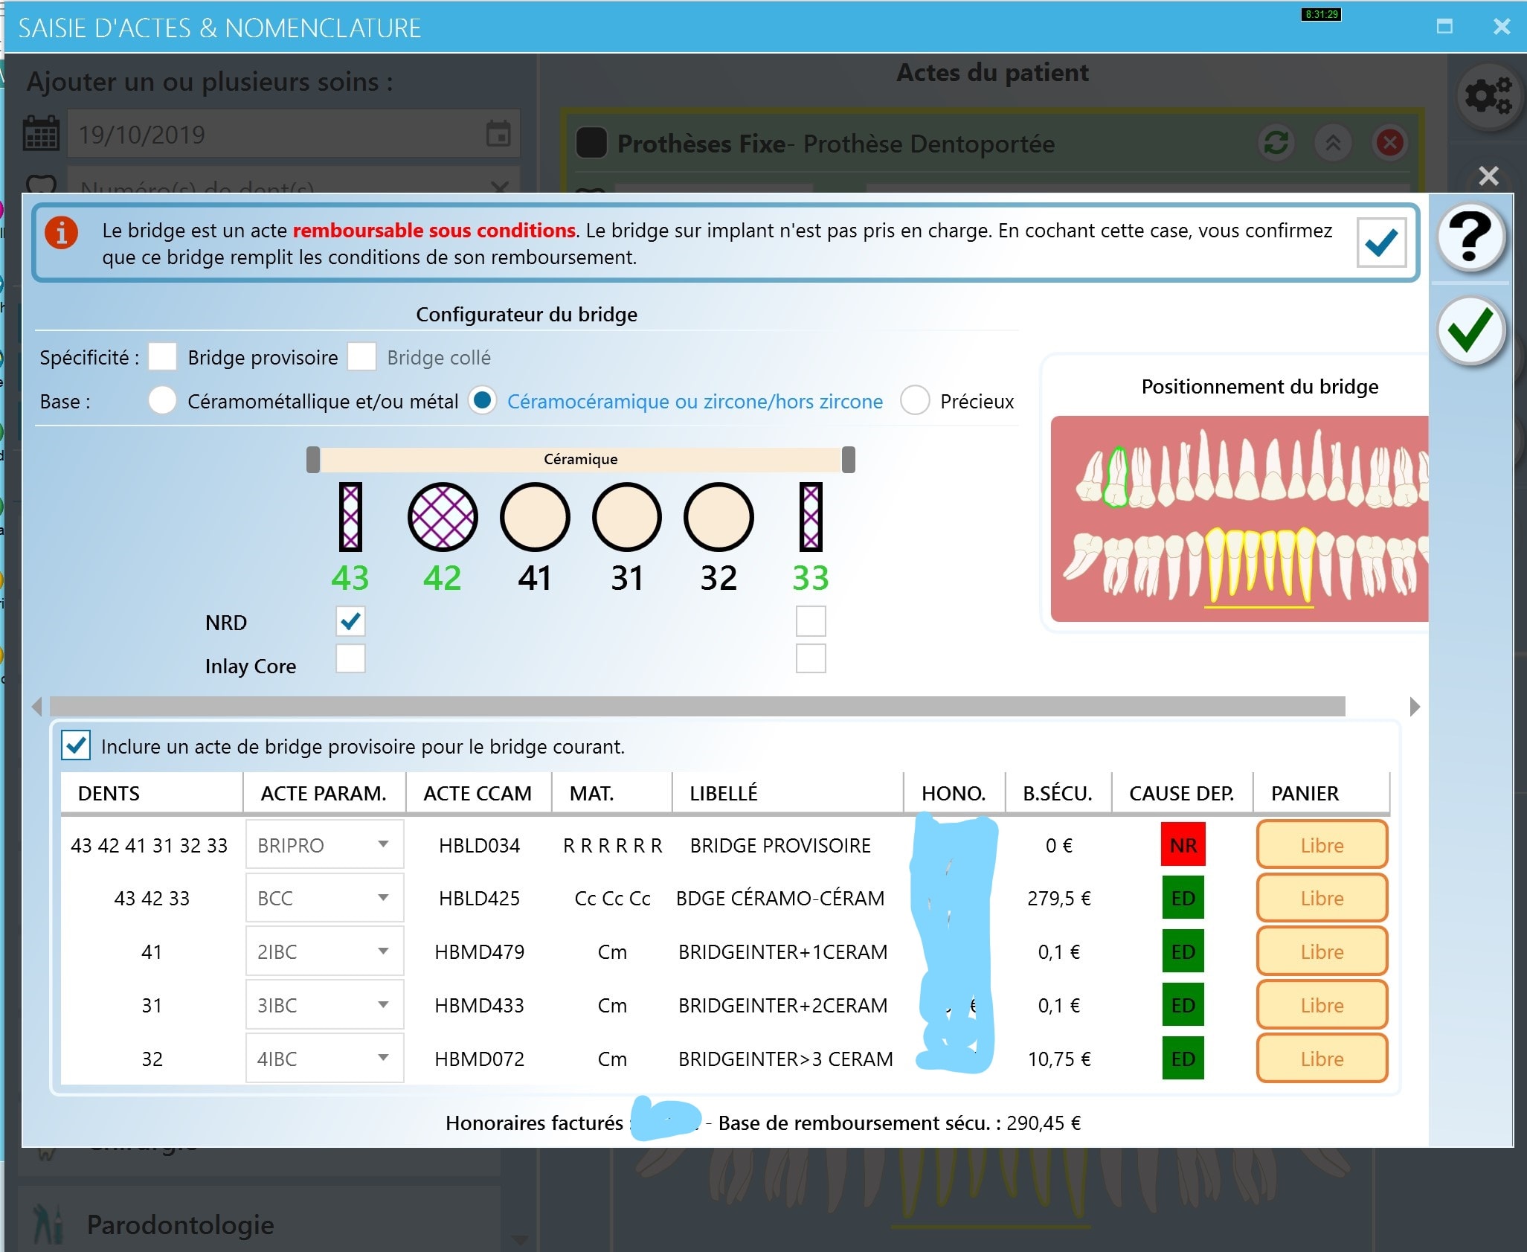1527x1252 pixels.
Task: Click the cross-hatched tooth 42 circle icon
Action: (x=443, y=517)
